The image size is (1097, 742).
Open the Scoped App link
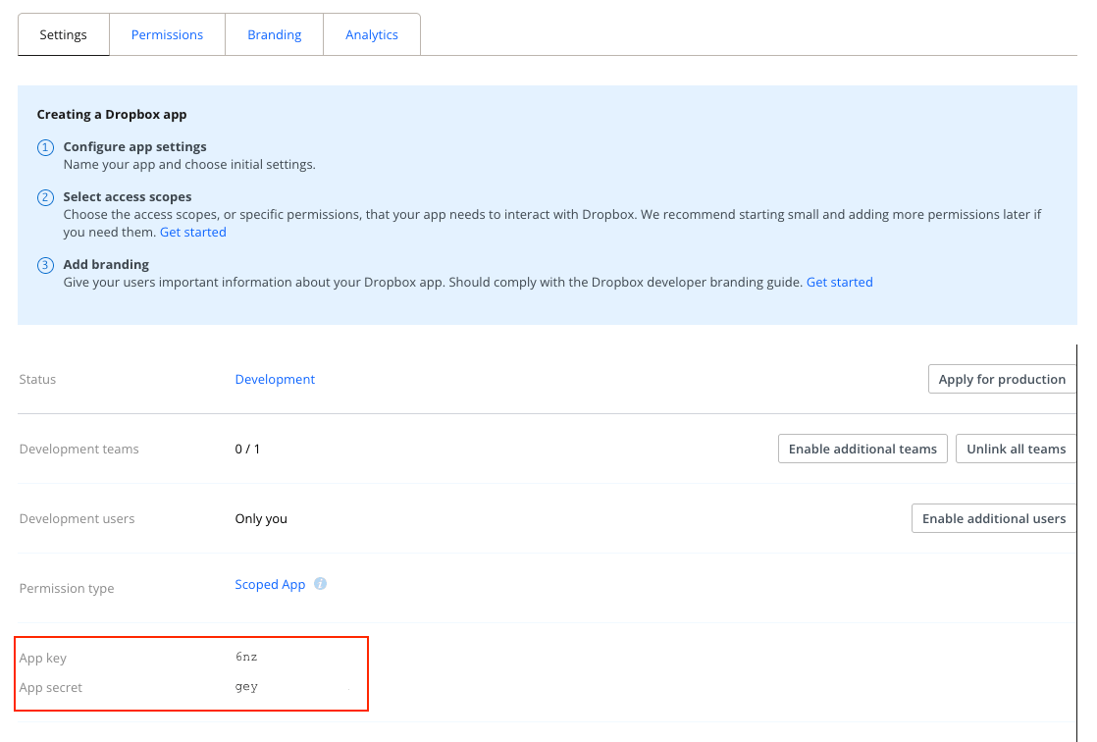pos(270,585)
